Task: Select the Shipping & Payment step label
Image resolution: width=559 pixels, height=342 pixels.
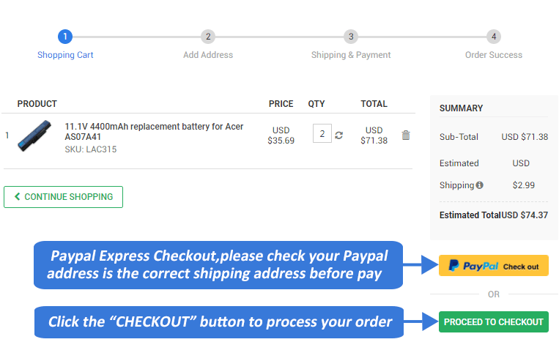Action: point(351,55)
